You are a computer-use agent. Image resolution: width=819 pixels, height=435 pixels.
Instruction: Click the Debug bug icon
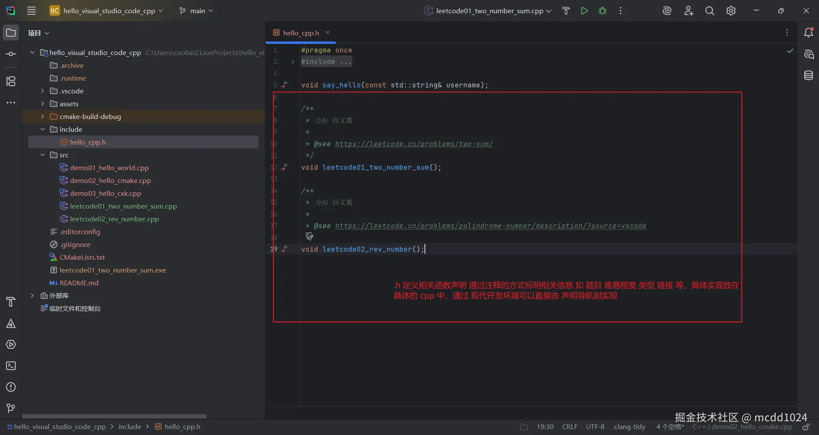602,11
